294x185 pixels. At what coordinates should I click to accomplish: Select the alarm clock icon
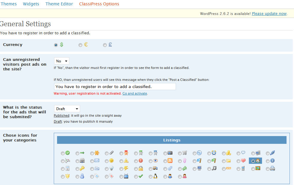214,153
